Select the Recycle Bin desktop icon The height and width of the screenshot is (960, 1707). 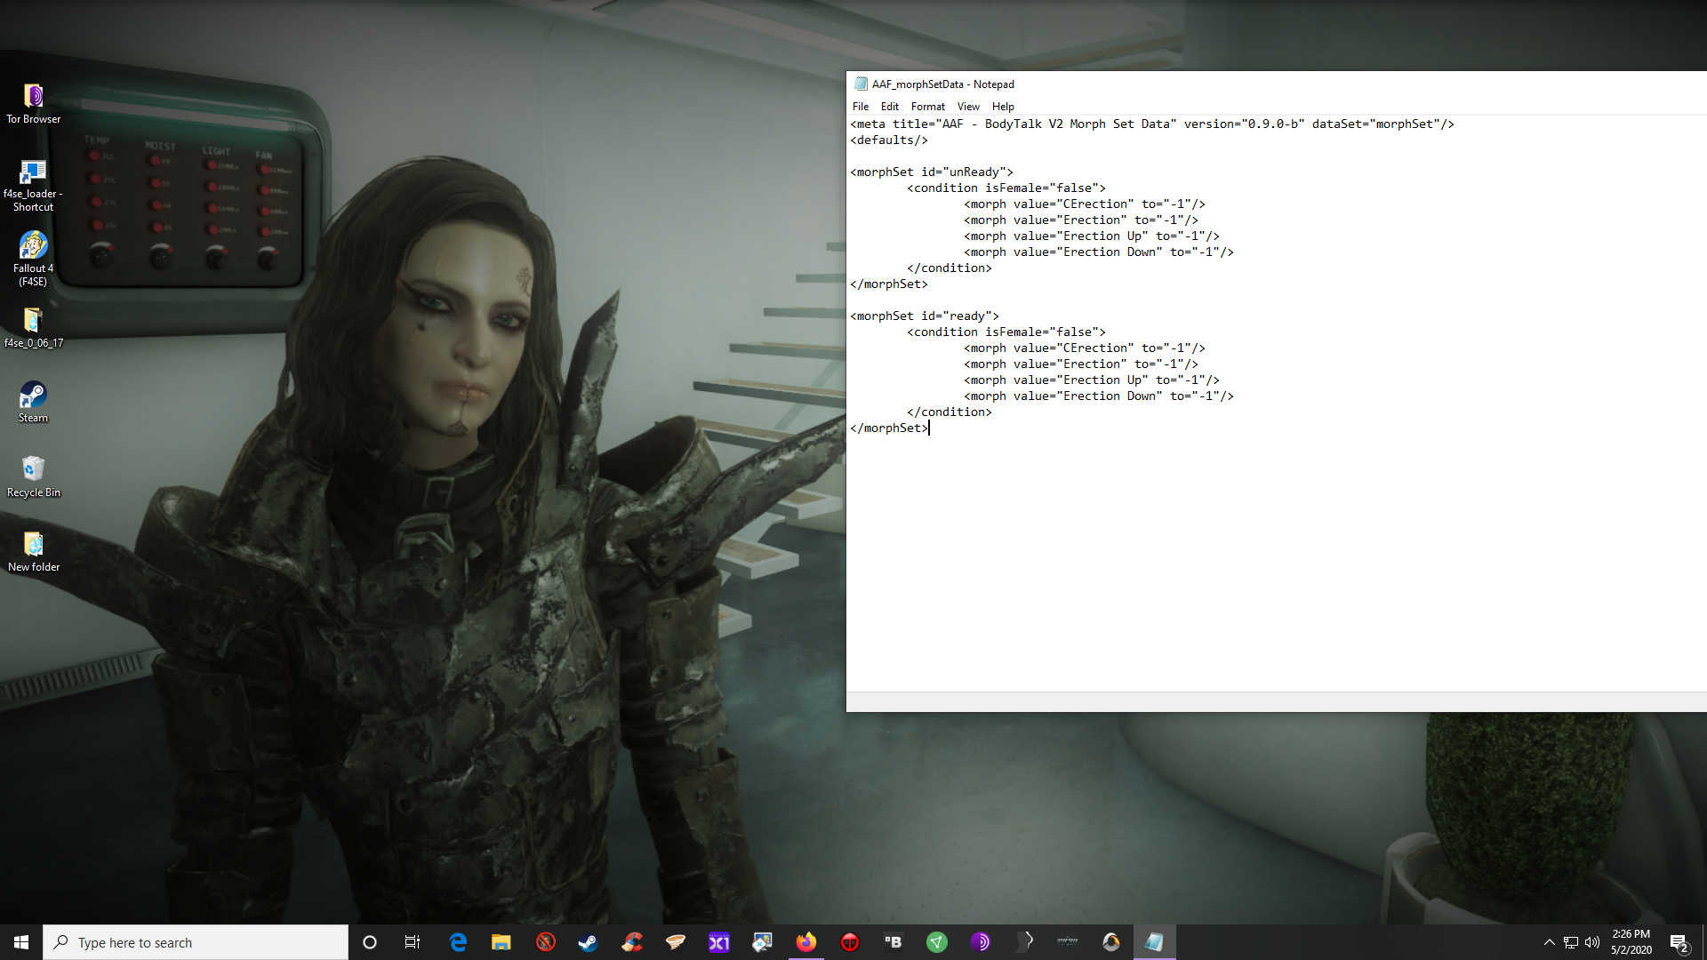(x=33, y=476)
